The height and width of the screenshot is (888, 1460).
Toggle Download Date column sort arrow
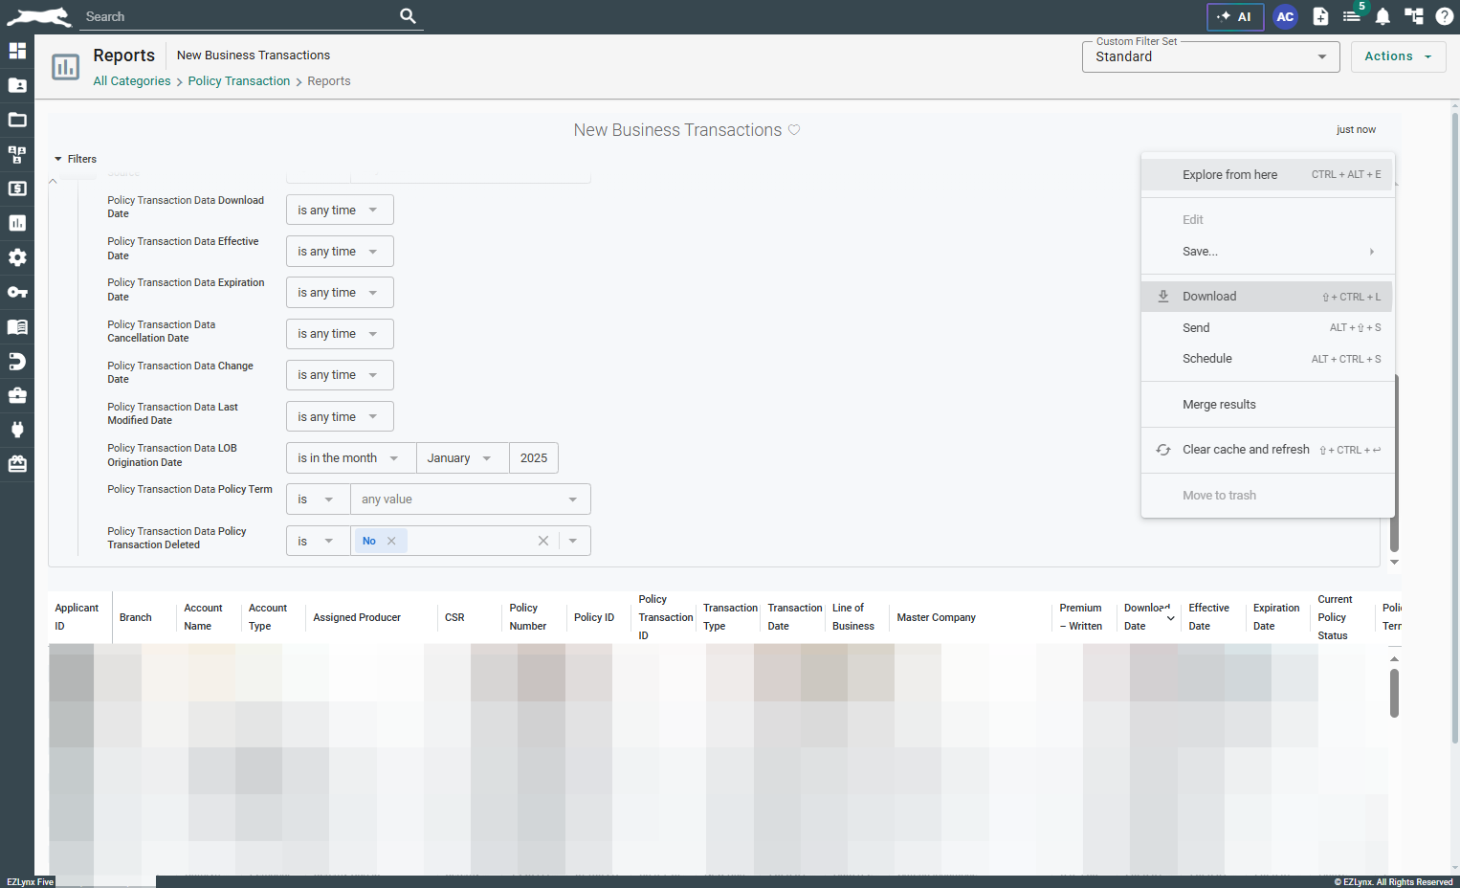[1170, 618]
